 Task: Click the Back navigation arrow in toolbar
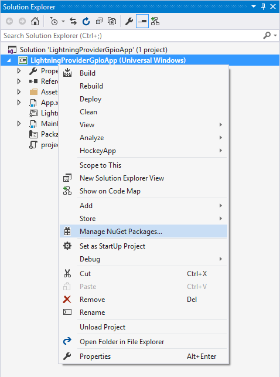[x=9, y=21]
